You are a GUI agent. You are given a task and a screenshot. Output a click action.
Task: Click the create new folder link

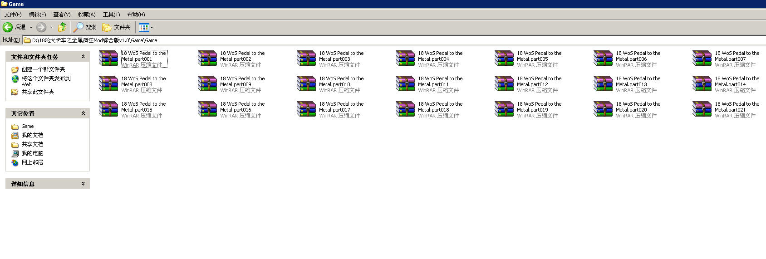pos(43,69)
